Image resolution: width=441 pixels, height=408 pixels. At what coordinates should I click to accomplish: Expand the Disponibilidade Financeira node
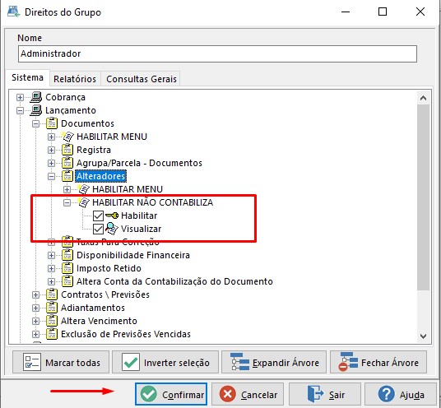51,255
